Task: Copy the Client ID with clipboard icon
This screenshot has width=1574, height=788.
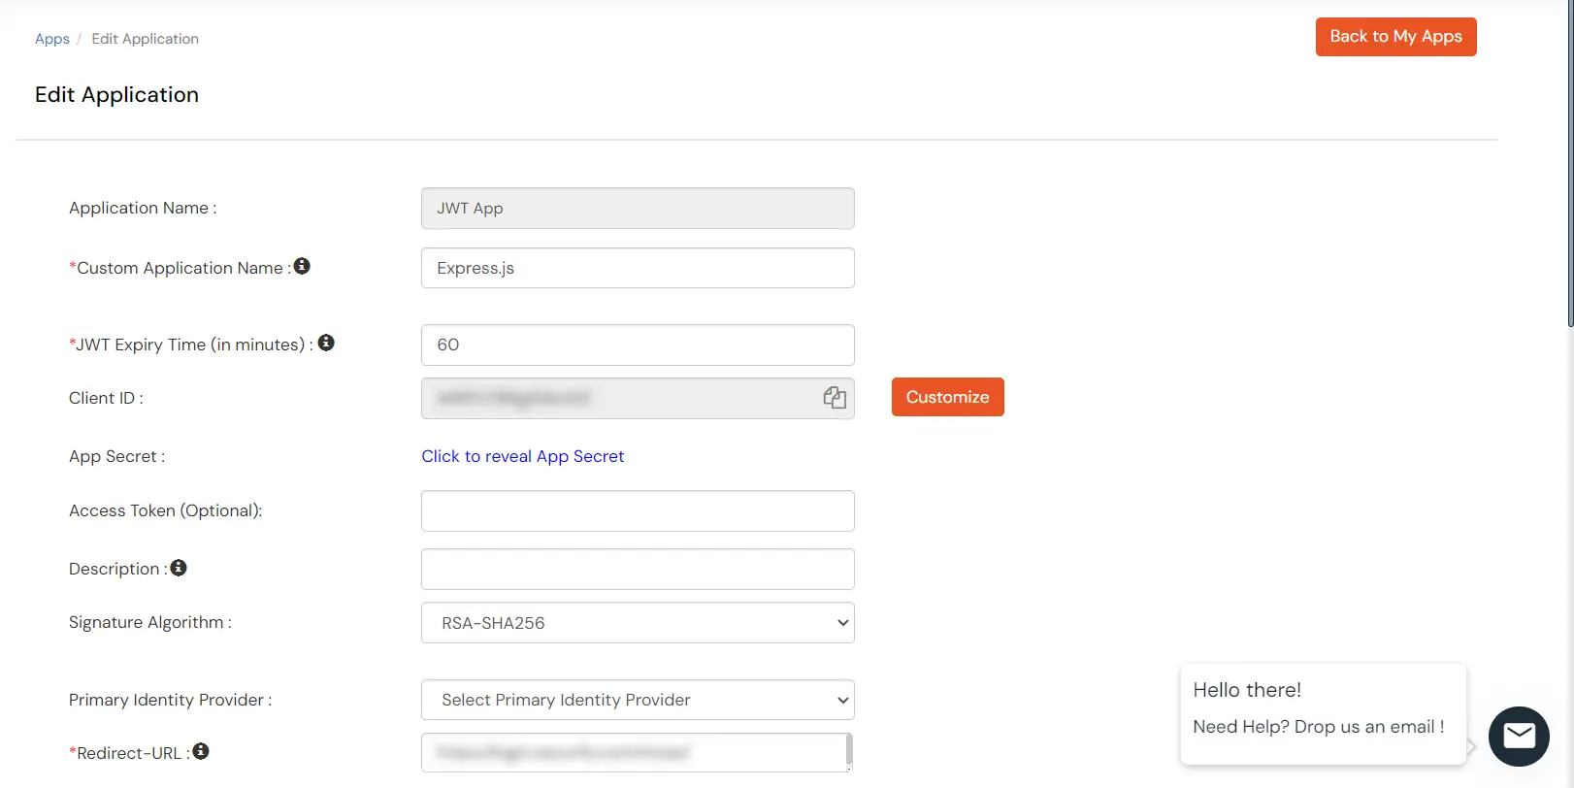Action: (x=835, y=397)
